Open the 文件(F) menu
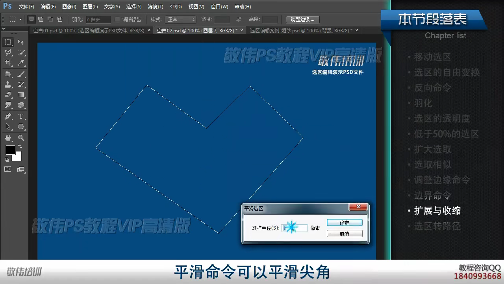 26,7
